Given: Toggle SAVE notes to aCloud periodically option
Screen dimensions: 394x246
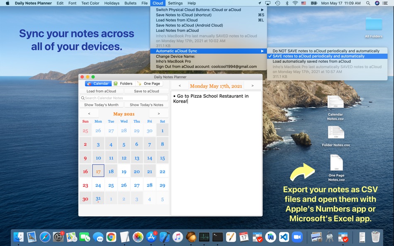Looking at the screenshot, I should [x=327, y=56].
